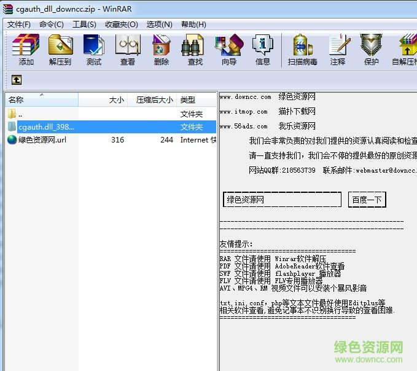Click the 网站QQ群:218563739 text
417x371 pixels.
[282, 170]
